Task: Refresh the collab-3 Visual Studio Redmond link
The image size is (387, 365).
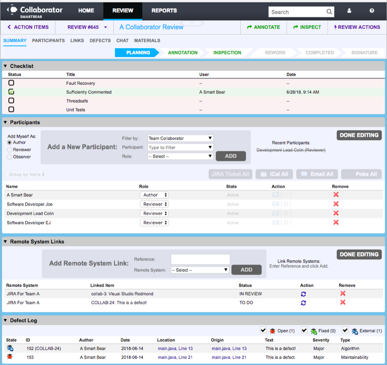Action: click(303, 294)
